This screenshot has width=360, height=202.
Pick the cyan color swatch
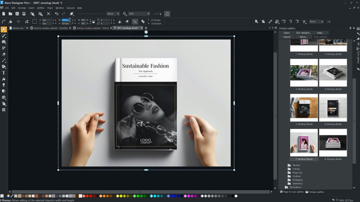click(x=155, y=196)
